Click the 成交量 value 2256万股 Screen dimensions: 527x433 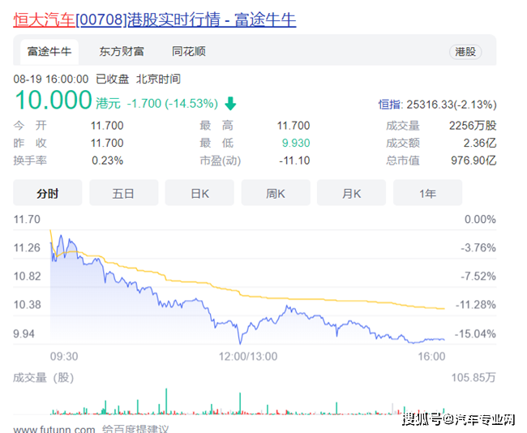pyautogui.click(x=473, y=126)
